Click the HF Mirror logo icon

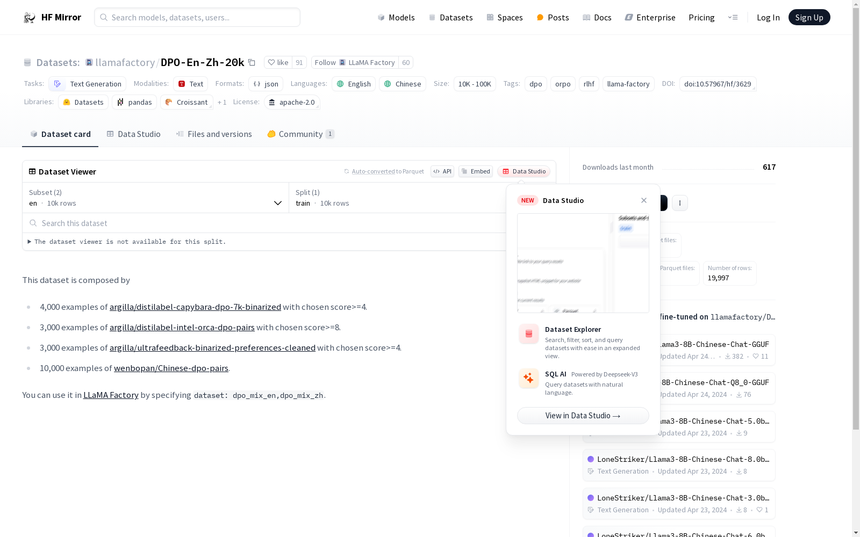pos(30,18)
